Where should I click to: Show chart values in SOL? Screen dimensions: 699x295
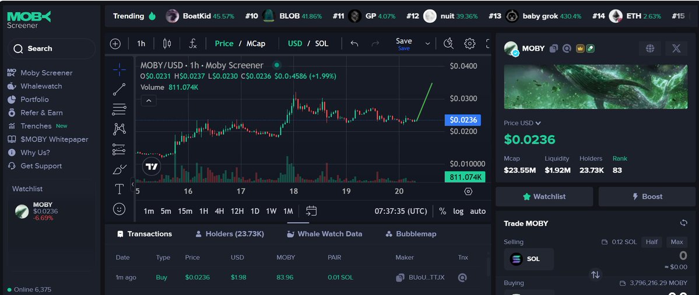[x=321, y=44]
